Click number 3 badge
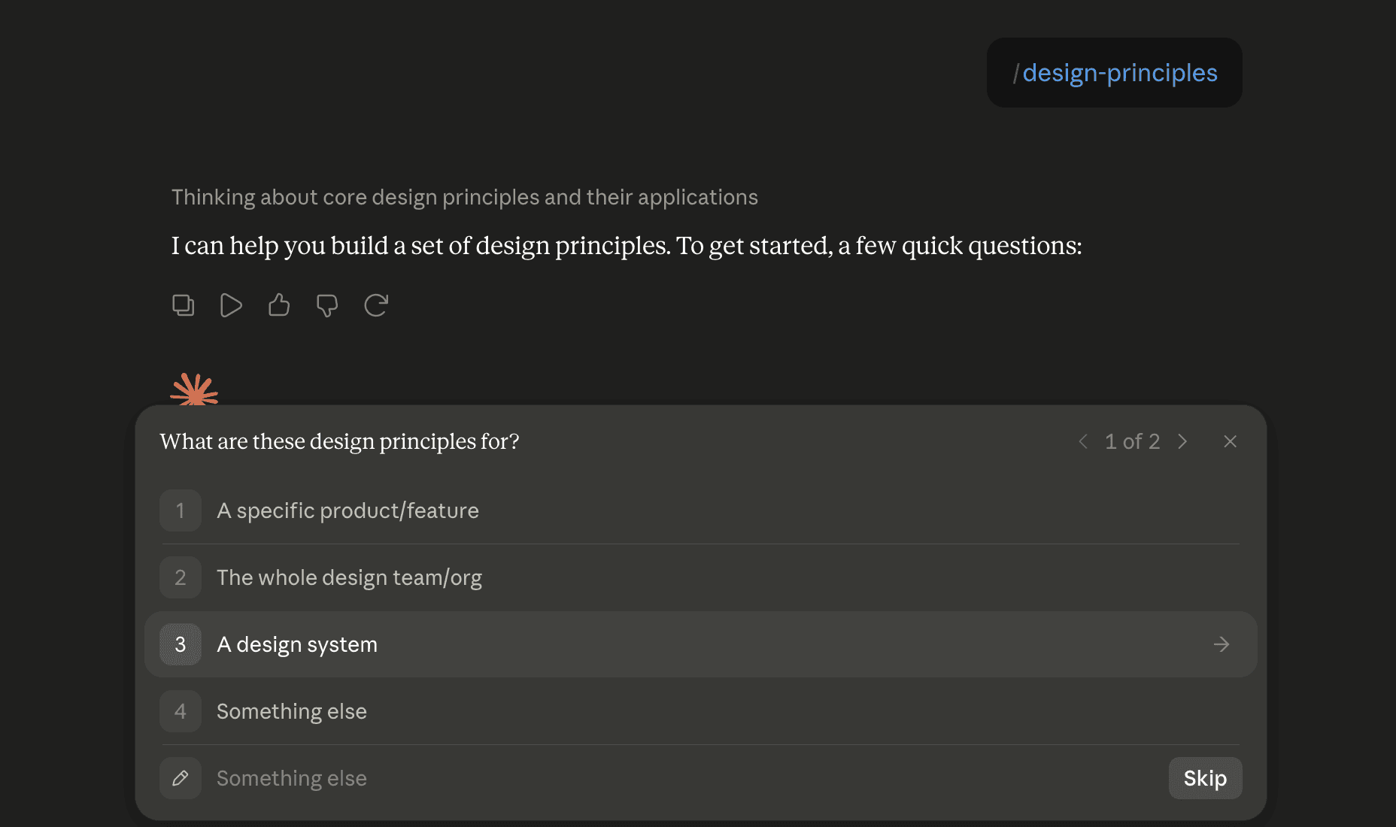Viewport: 1396px width, 827px height. click(181, 644)
